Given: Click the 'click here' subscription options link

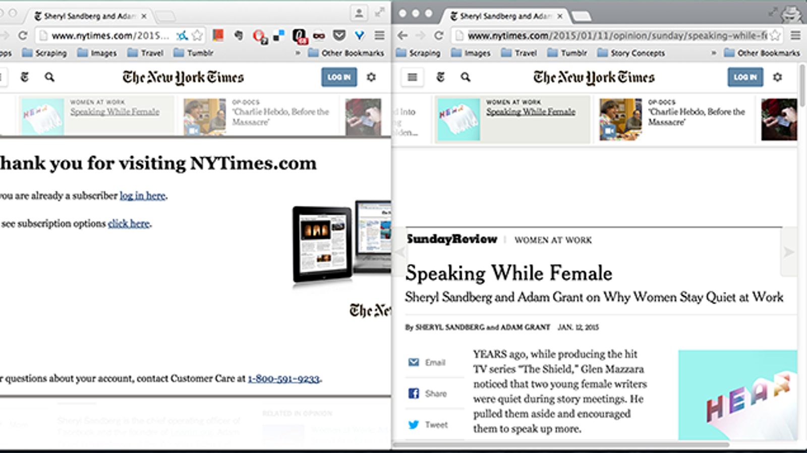Looking at the screenshot, I should [x=129, y=223].
